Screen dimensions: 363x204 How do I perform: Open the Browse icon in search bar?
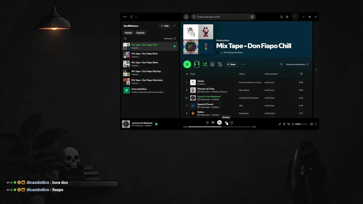[252, 17]
